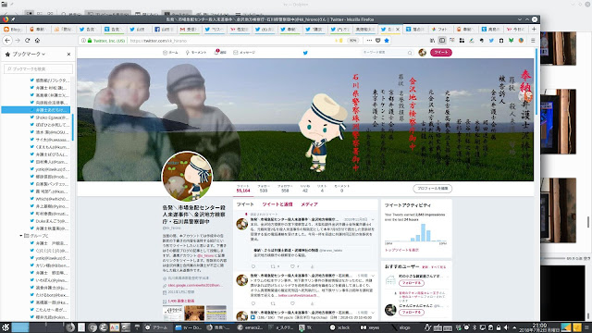Show site information via green padlock

pos(90,41)
